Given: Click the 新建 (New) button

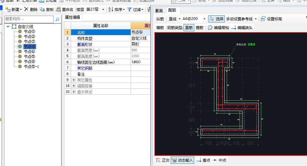Looking at the screenshot, I should (13, 9).
